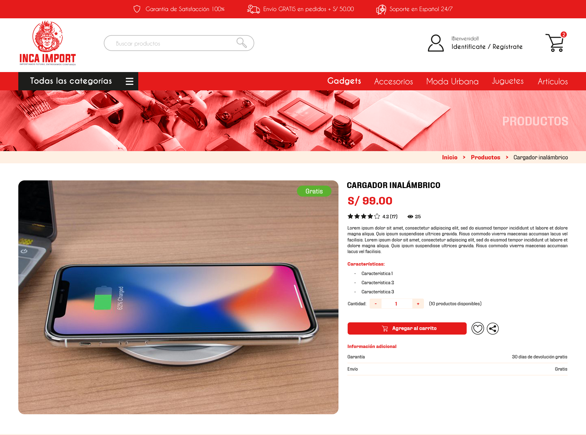Viewport: 586px width, 435px height.
Task: Focus the Buscar productos search field
Action: (x=179, y=43)
